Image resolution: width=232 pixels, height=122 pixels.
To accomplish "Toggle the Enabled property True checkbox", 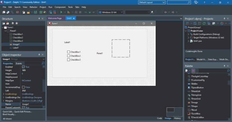I will tap(24, 67).
